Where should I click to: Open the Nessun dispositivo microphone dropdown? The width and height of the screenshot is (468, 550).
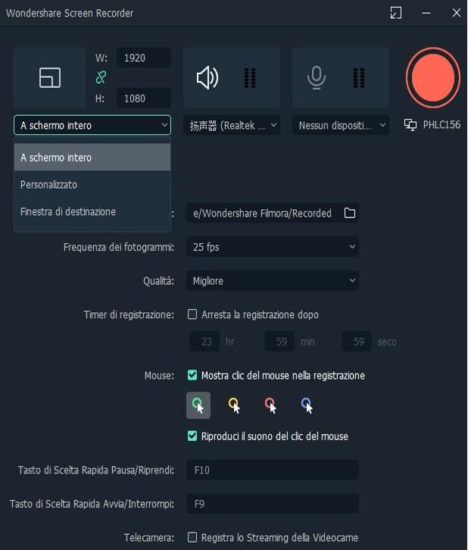(x=341, y=125)
